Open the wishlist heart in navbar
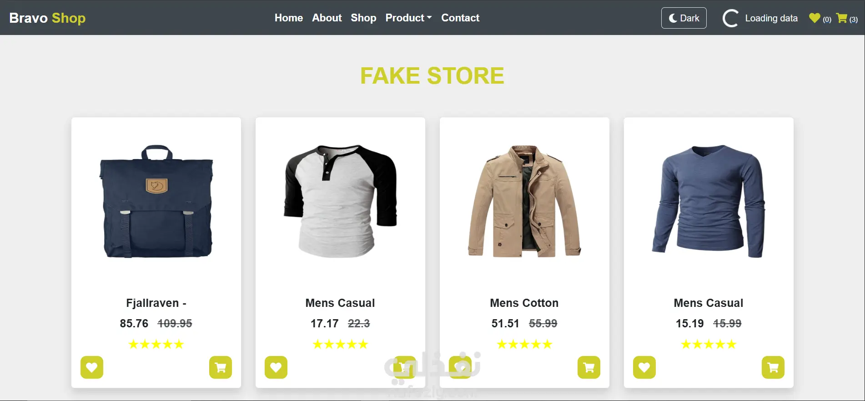Viewport: 865px width, 401px height. (815, 18)
